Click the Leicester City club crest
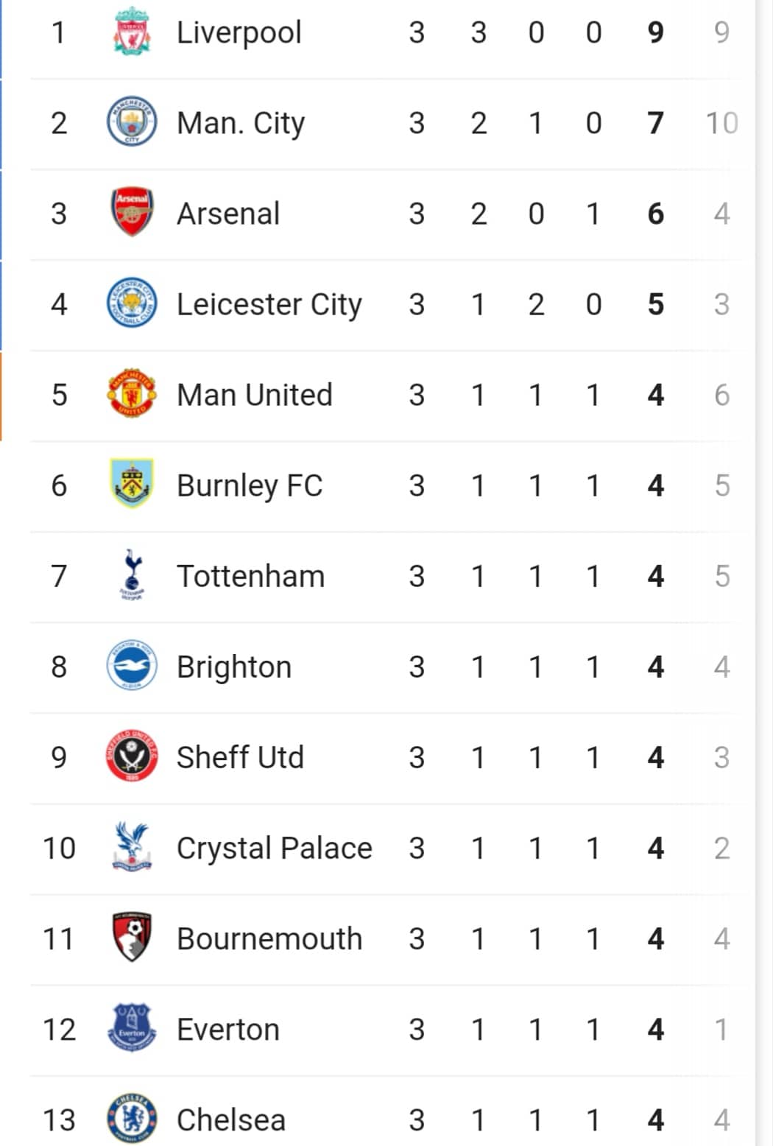Image resolution: width=773 pixels, height=1146 pixels. pos(132,303)
